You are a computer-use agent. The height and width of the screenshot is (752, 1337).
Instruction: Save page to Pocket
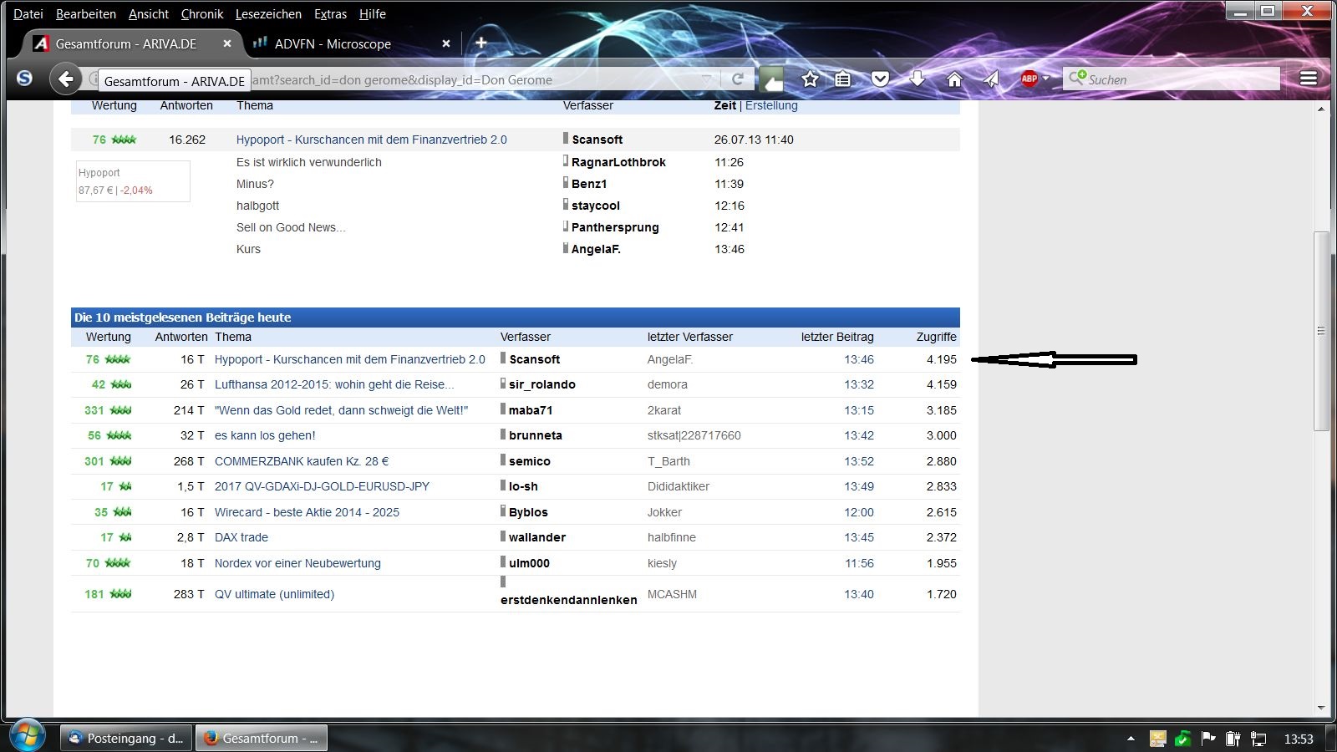click(880, 79)
